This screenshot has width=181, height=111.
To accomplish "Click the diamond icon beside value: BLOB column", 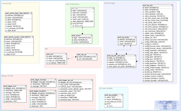I will [6, 31].
